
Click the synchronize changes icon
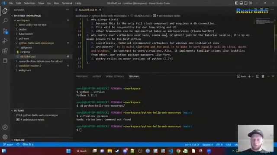18,145
